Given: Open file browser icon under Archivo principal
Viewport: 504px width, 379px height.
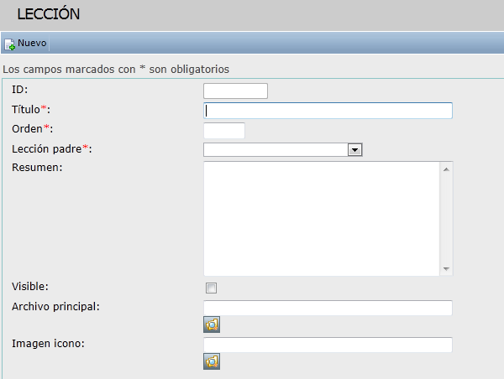Looking at the screenshot, I should click(x=212, y=324).
